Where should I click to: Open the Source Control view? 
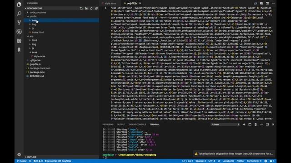pos(19,23)
